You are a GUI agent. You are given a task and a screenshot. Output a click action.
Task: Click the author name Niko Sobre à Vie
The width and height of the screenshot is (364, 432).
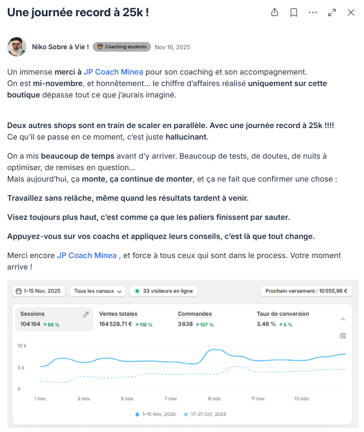click(x=60, y=47)
